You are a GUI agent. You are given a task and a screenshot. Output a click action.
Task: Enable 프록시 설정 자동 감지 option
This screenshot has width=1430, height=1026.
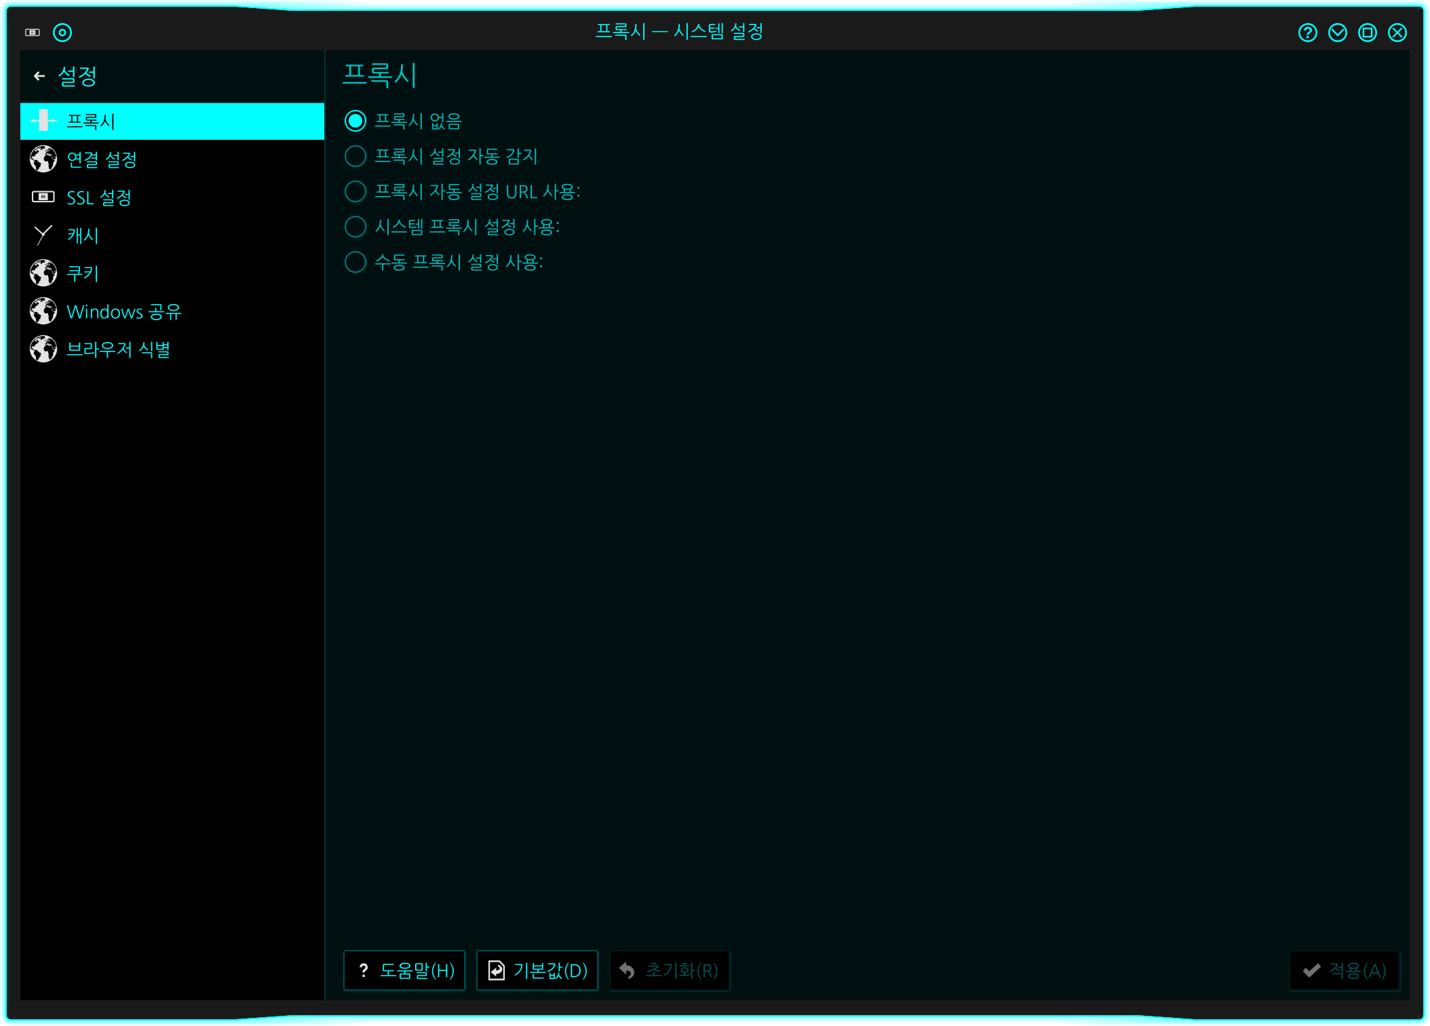(355, 156)
